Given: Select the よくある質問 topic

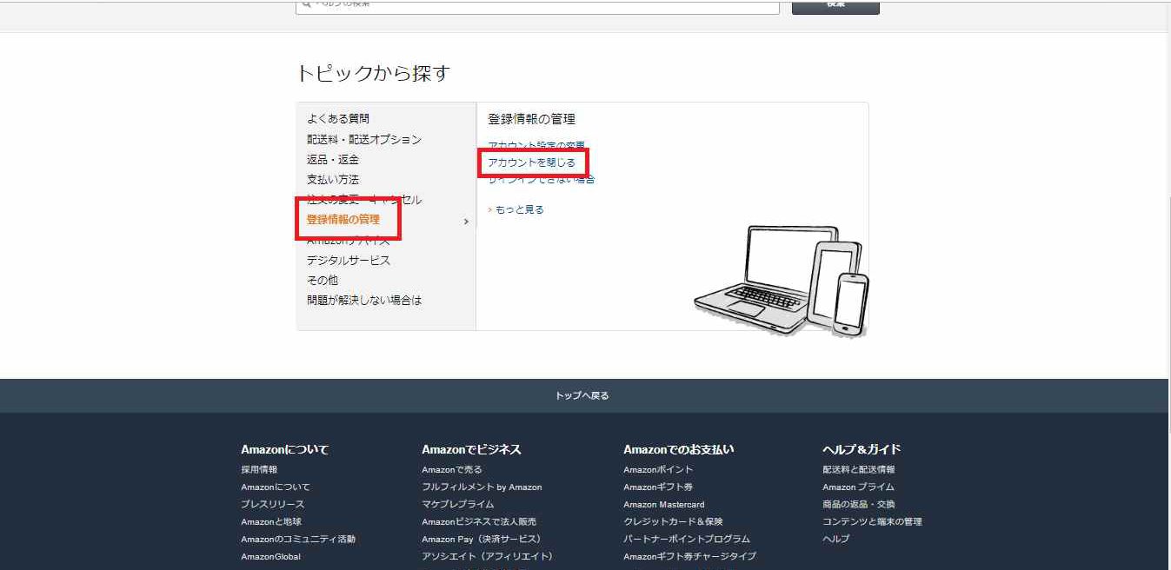Looking at the screenshot, I should click(x=335, y=119).
